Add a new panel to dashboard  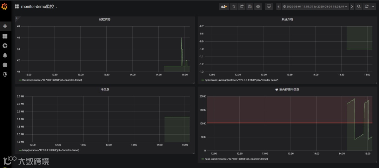224,7
